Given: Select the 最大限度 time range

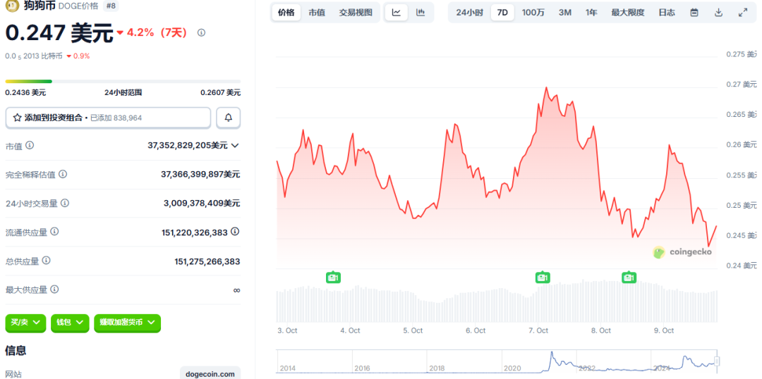Looking at the screenshot, I should 628,13.
